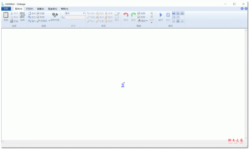249x149 pixels.
Task: Click the blue Run play triangle
Action: (x=161, y=15)
